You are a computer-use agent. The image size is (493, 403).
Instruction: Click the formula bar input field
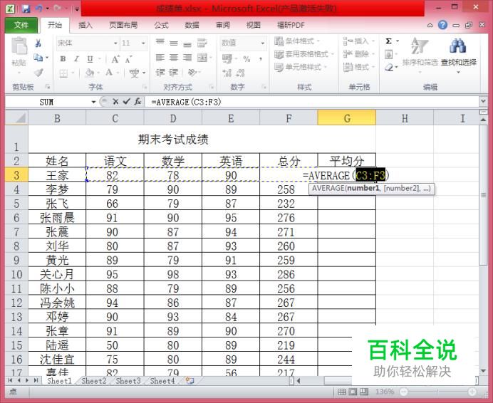click(x=312, y=102)
